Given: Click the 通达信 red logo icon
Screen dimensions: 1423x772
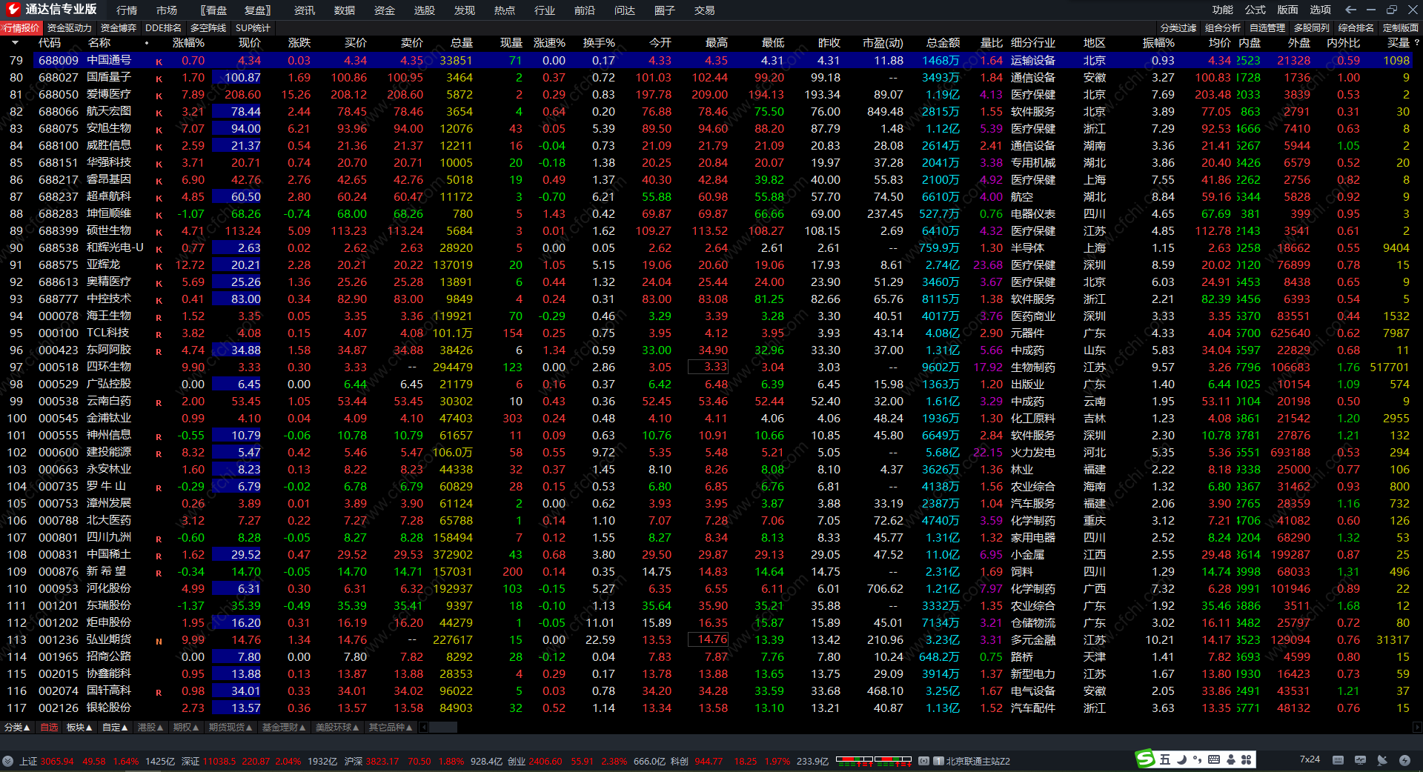Looking at the screenshot, I should (13, 10).
